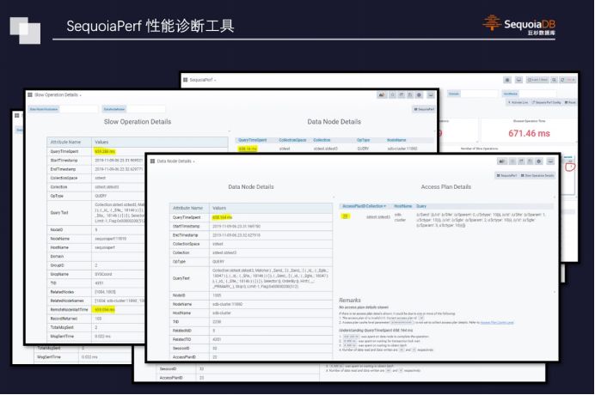Viewport: 595px width, 395px height.
Task: Click refresh icon in SequoiaPerf window toolbar
Action: click(x=562, y=80)
